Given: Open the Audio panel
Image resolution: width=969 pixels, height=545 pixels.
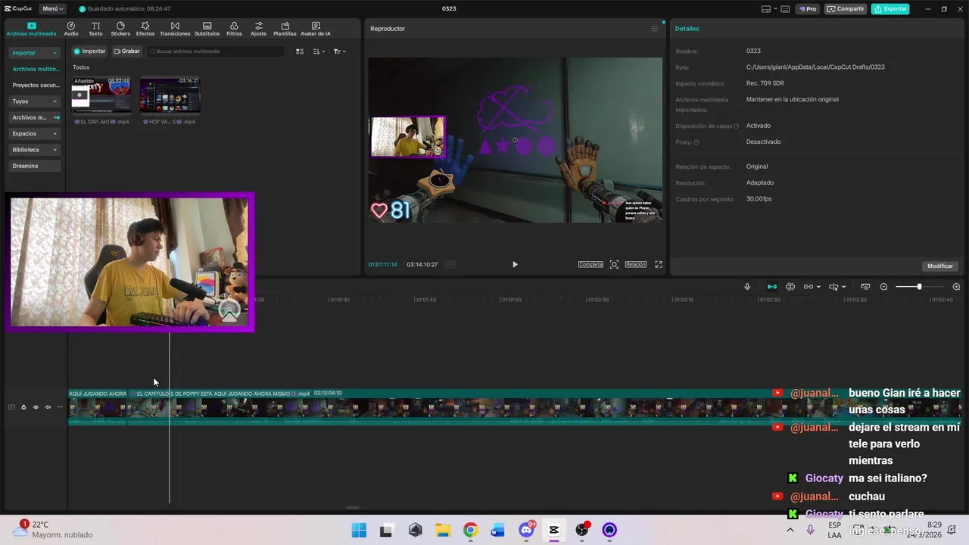Looking at the screenshot, I should point(71,29).
